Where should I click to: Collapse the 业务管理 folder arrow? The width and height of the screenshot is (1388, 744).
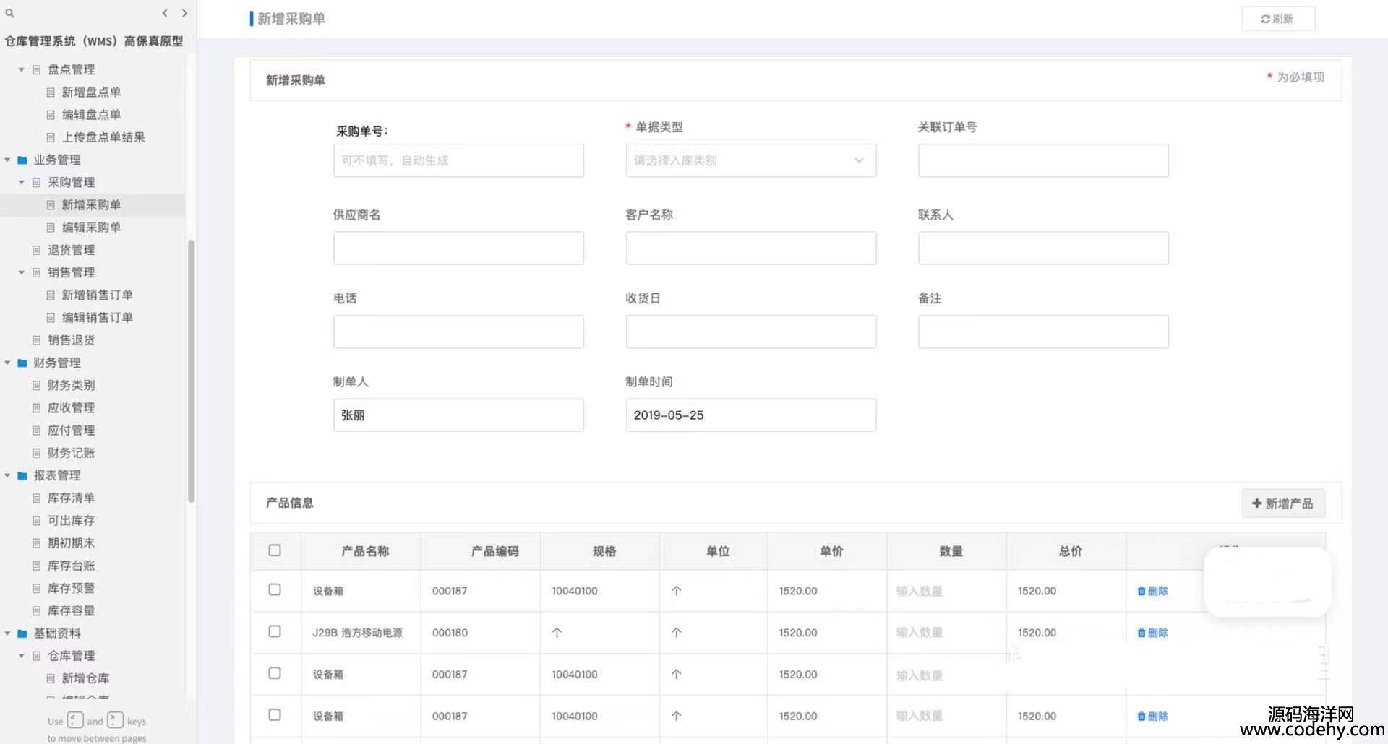pyautogui.click(x=7, y=160)
